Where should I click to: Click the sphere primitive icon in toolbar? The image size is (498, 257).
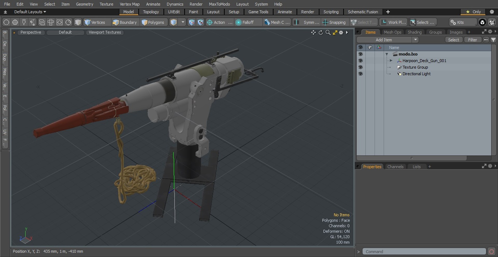6,22
